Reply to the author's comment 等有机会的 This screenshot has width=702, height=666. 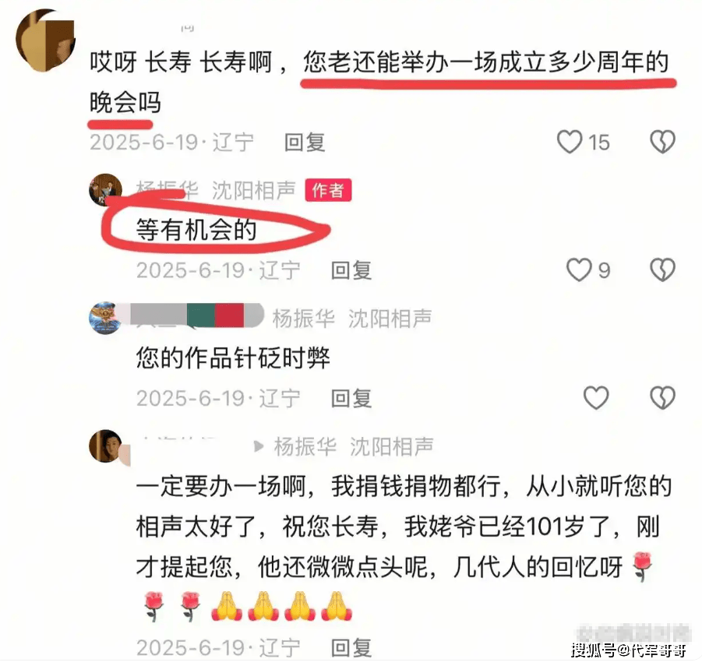(351, 270)
